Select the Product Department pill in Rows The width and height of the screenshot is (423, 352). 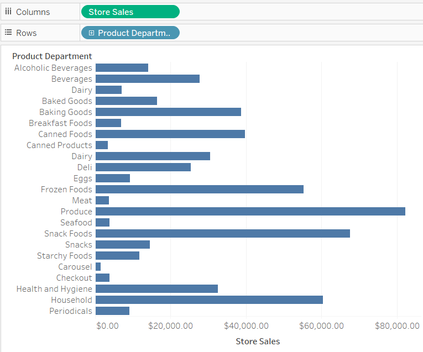130,33
